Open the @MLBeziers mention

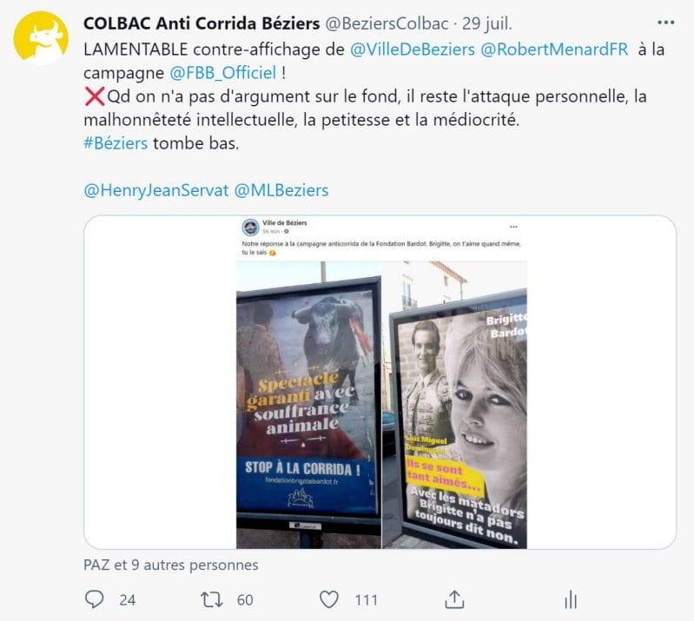[281, 190]
